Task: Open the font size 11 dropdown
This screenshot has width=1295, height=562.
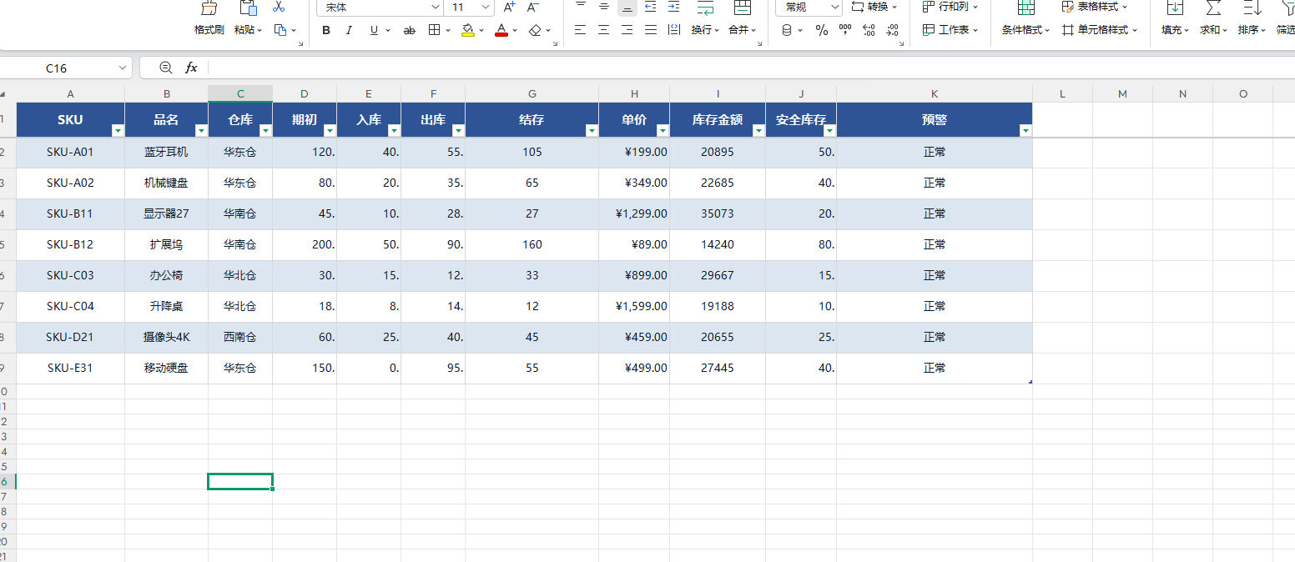Action: (x=485, y=7)
